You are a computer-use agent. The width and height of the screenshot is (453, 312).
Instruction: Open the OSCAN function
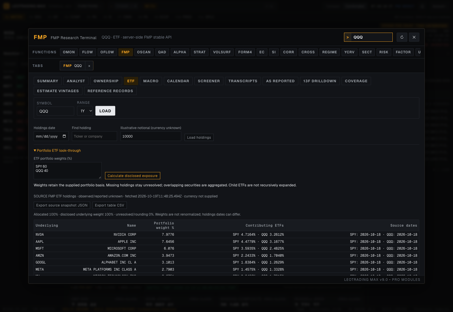click(144, 52)
